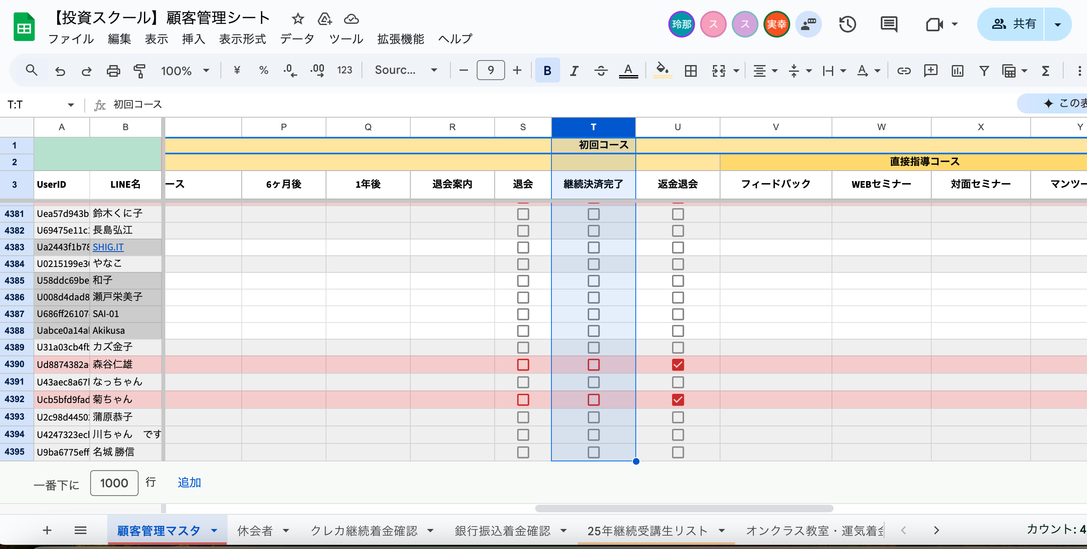The height and width of the screenshot is (549, 1087).
Task: Open the functions menu with the Σ icon
Action: point(1045,71)
